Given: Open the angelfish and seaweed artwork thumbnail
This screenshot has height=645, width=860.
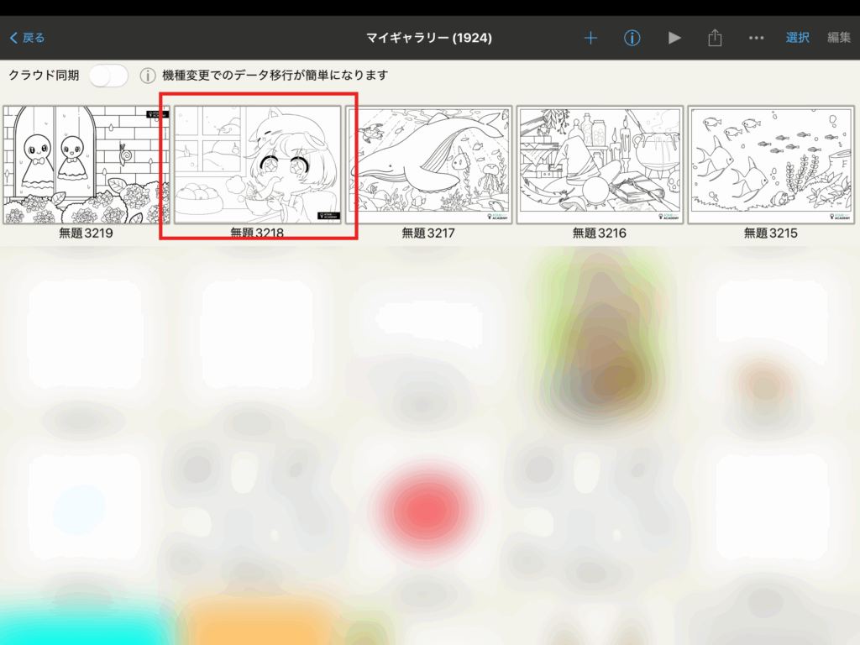Looking at the screenshot, I should coord(771,165).
